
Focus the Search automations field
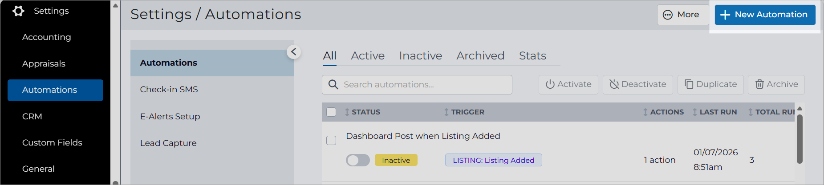(417, 84)
